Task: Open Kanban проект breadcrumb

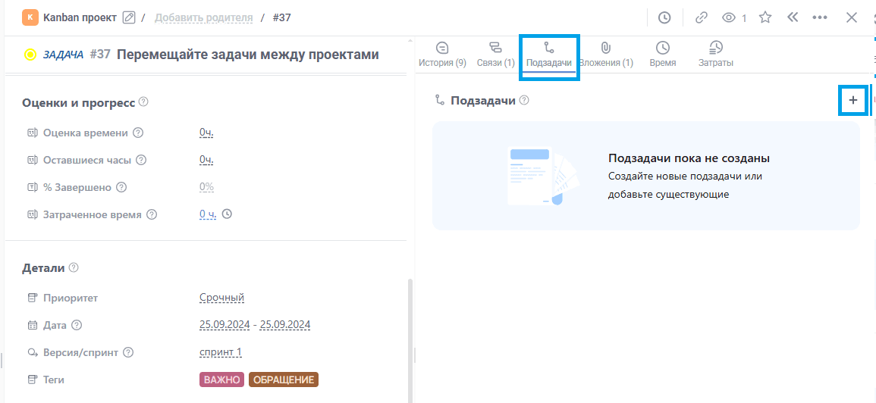Action: [x=80, y=17]
